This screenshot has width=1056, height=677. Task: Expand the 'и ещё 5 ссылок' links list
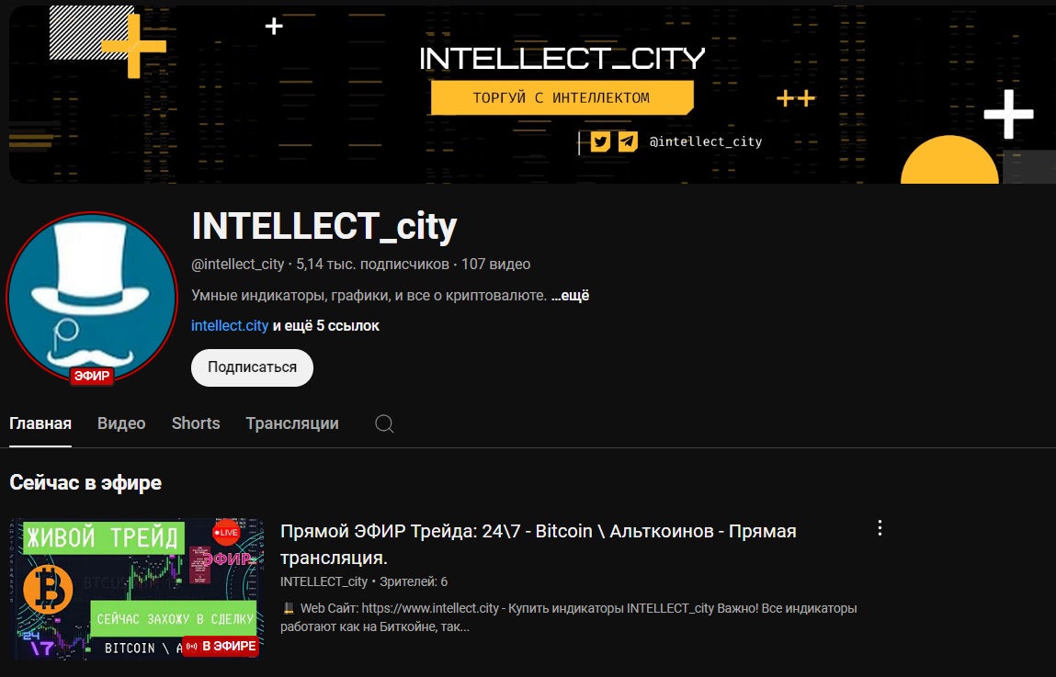326,326
